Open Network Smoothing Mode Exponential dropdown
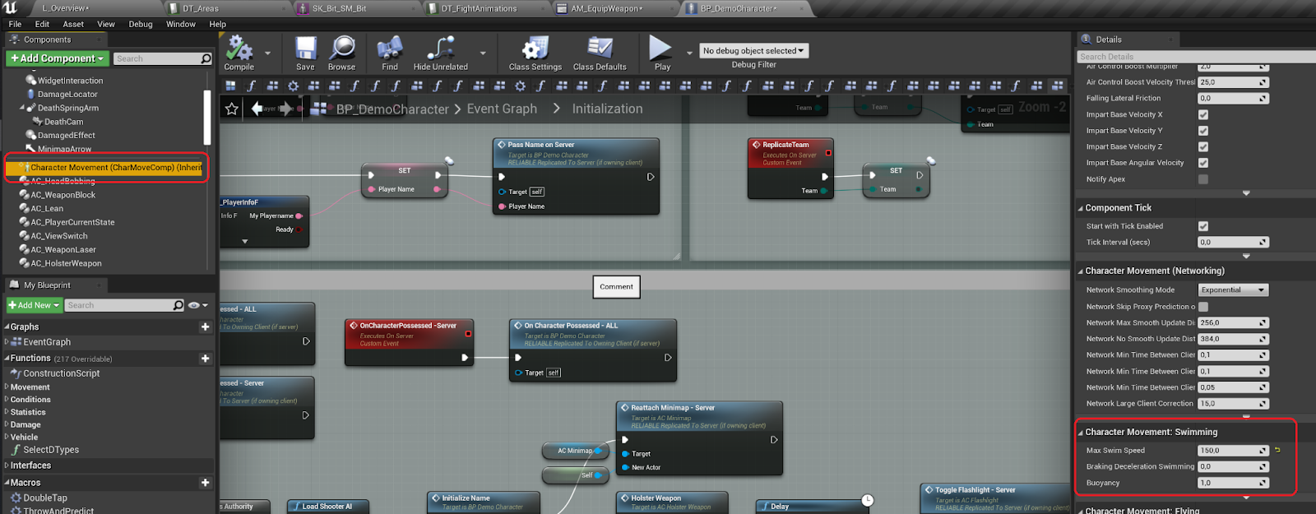This screenshot has height=514, width=1316. [x=1233, y=289]
